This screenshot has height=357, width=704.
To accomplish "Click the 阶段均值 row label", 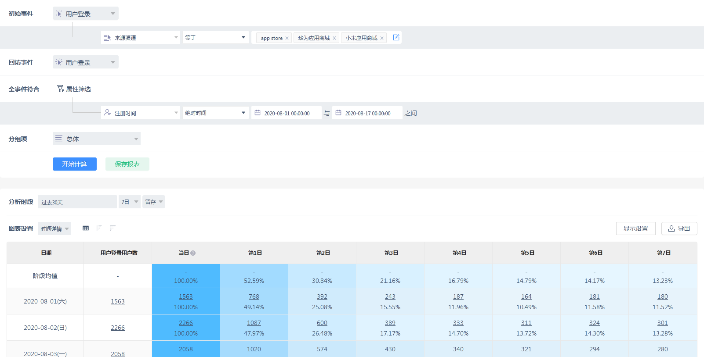I will pos(45,276).
